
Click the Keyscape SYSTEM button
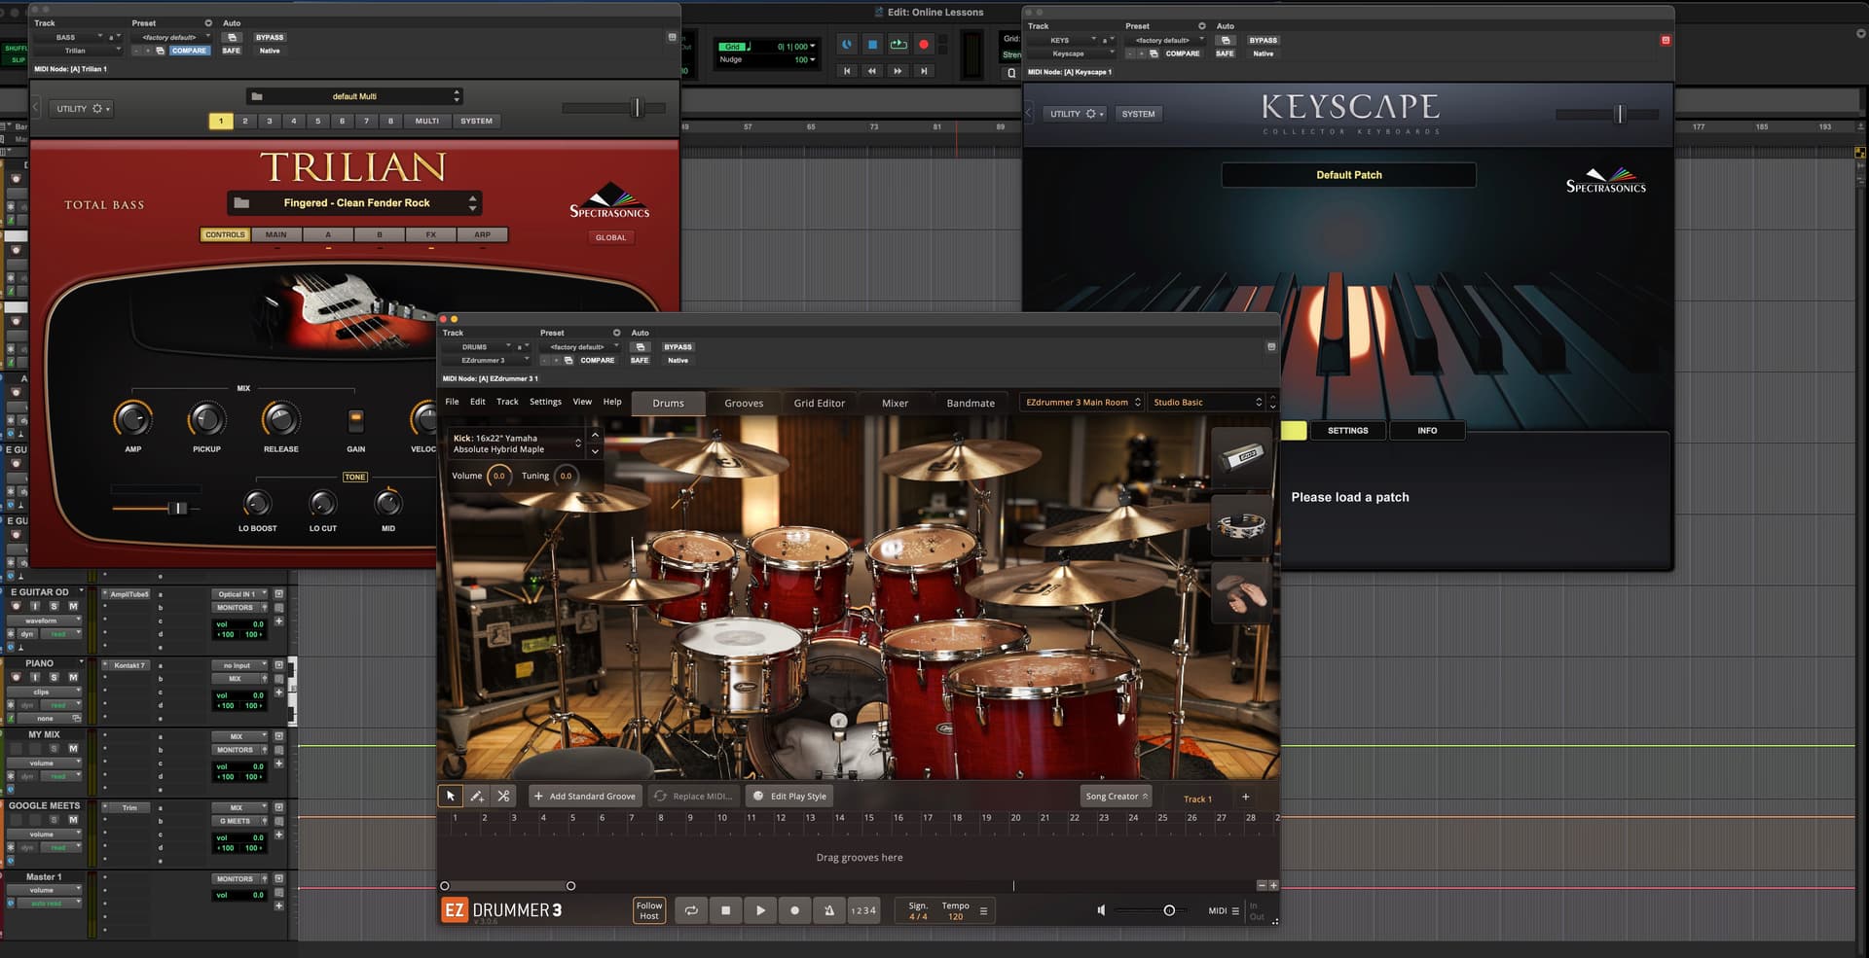pos(1138,114)
